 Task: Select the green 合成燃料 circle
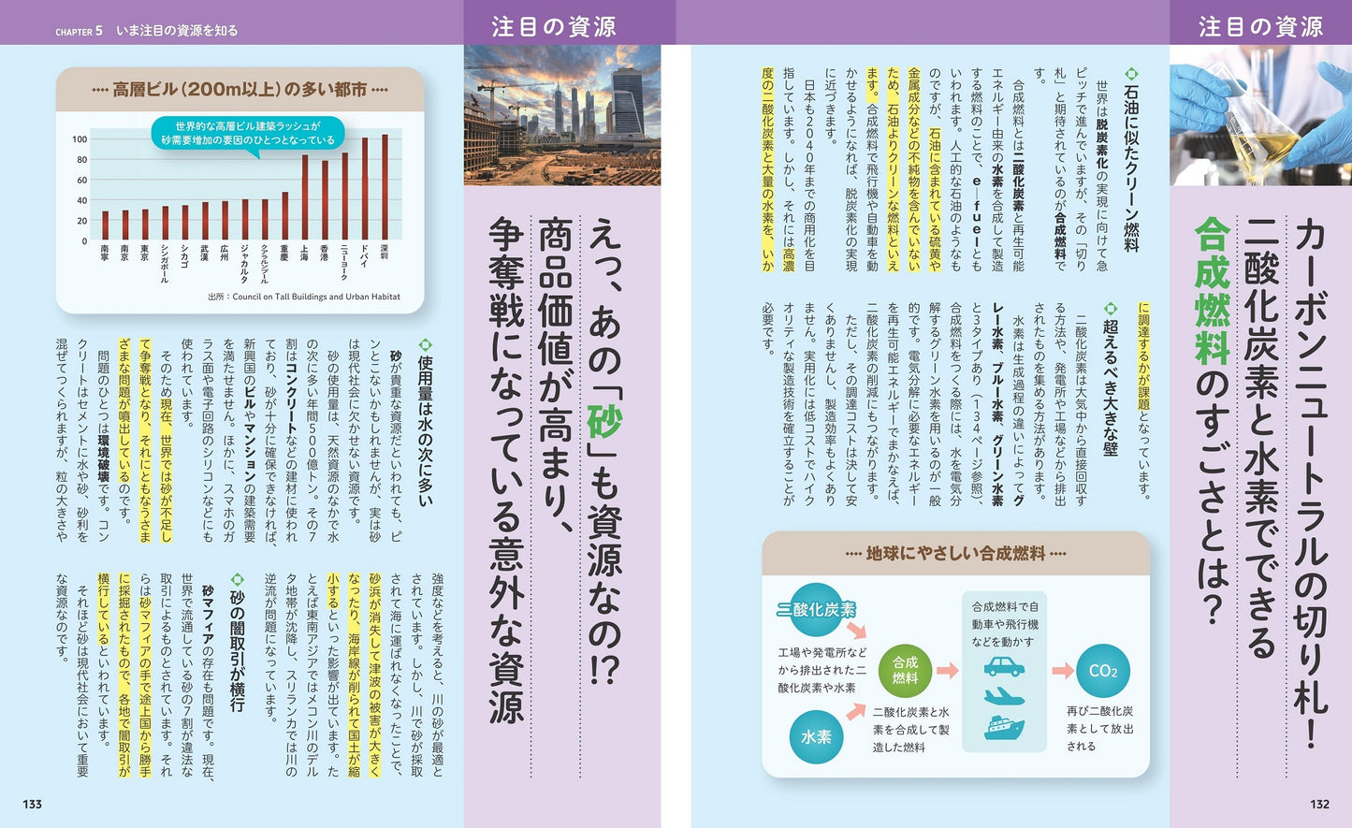click(x=905, y=670)
